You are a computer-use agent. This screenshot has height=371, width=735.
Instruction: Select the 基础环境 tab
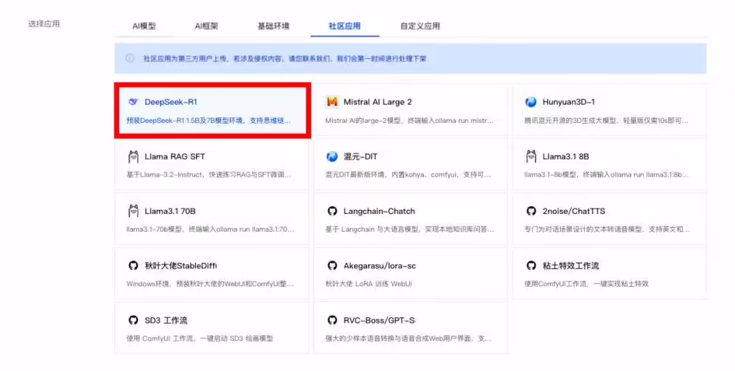(274, 26)
